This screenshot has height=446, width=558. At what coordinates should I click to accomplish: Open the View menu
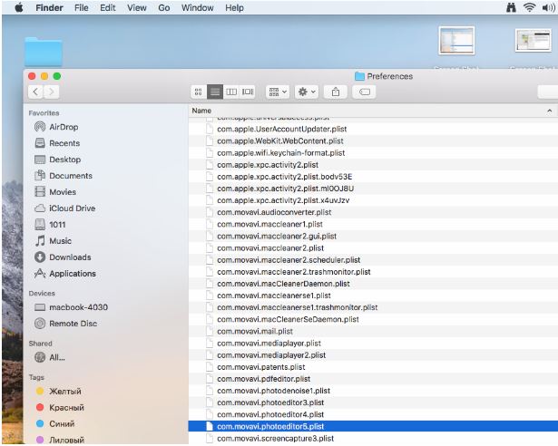(x=137, y=8)
